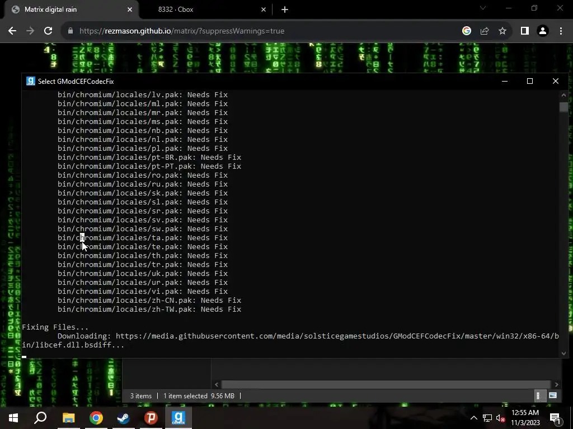Click the Fixing Files... text
The width and height of the screenshot is (573, 429).
[x=55, y=327]
